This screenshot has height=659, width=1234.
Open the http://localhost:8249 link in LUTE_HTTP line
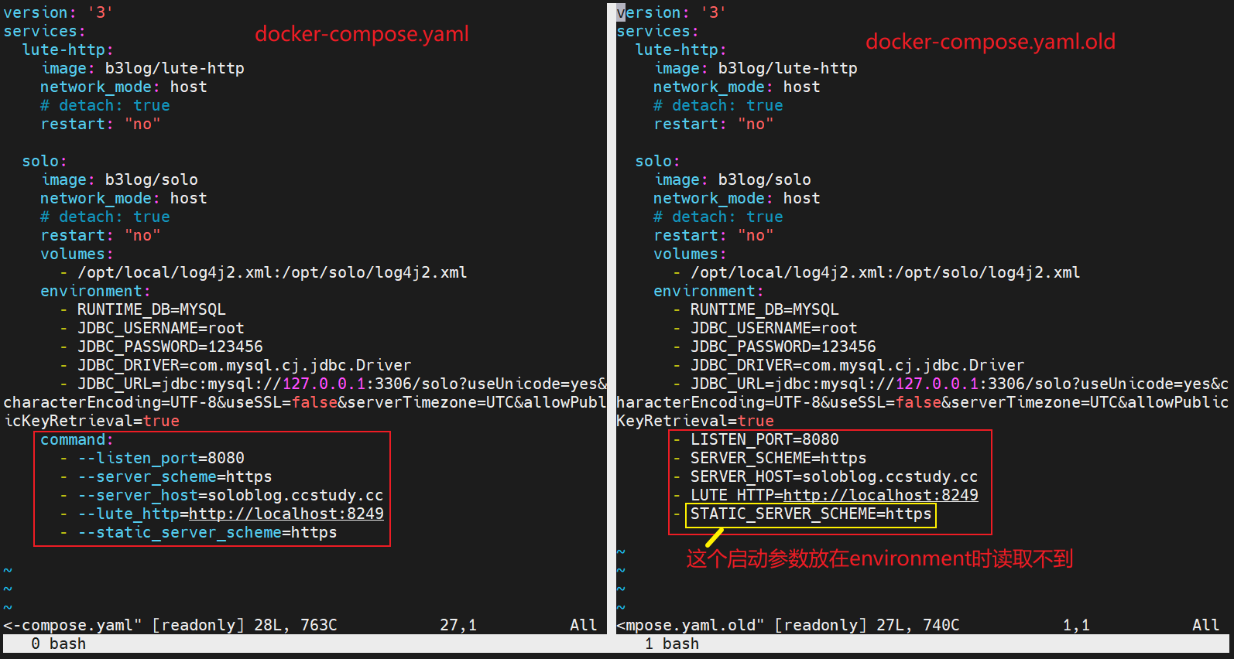(x=881, y=495)
